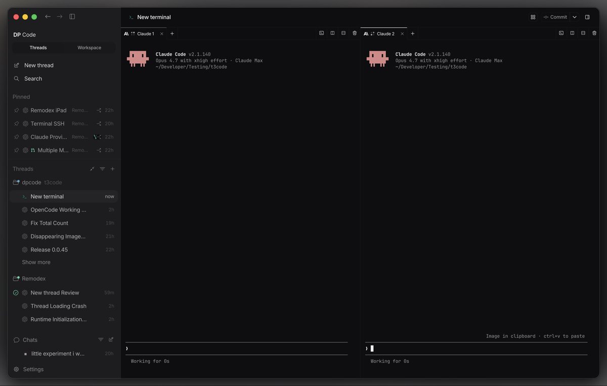Split the left pane horizontally
The image size is (607, 386).
click(x=343, y=33)
